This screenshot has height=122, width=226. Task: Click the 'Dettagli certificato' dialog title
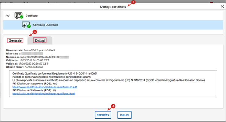pos(113,7)
